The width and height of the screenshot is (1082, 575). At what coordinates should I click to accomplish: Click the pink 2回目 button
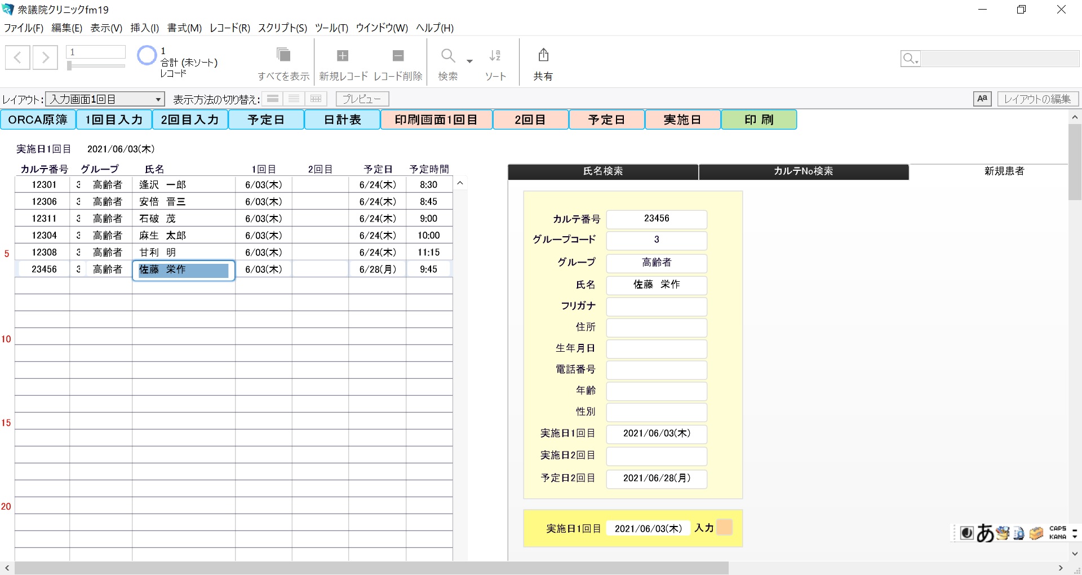coord(530,120)
